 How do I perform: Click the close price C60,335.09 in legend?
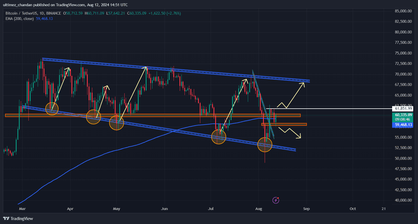[136, 13]
